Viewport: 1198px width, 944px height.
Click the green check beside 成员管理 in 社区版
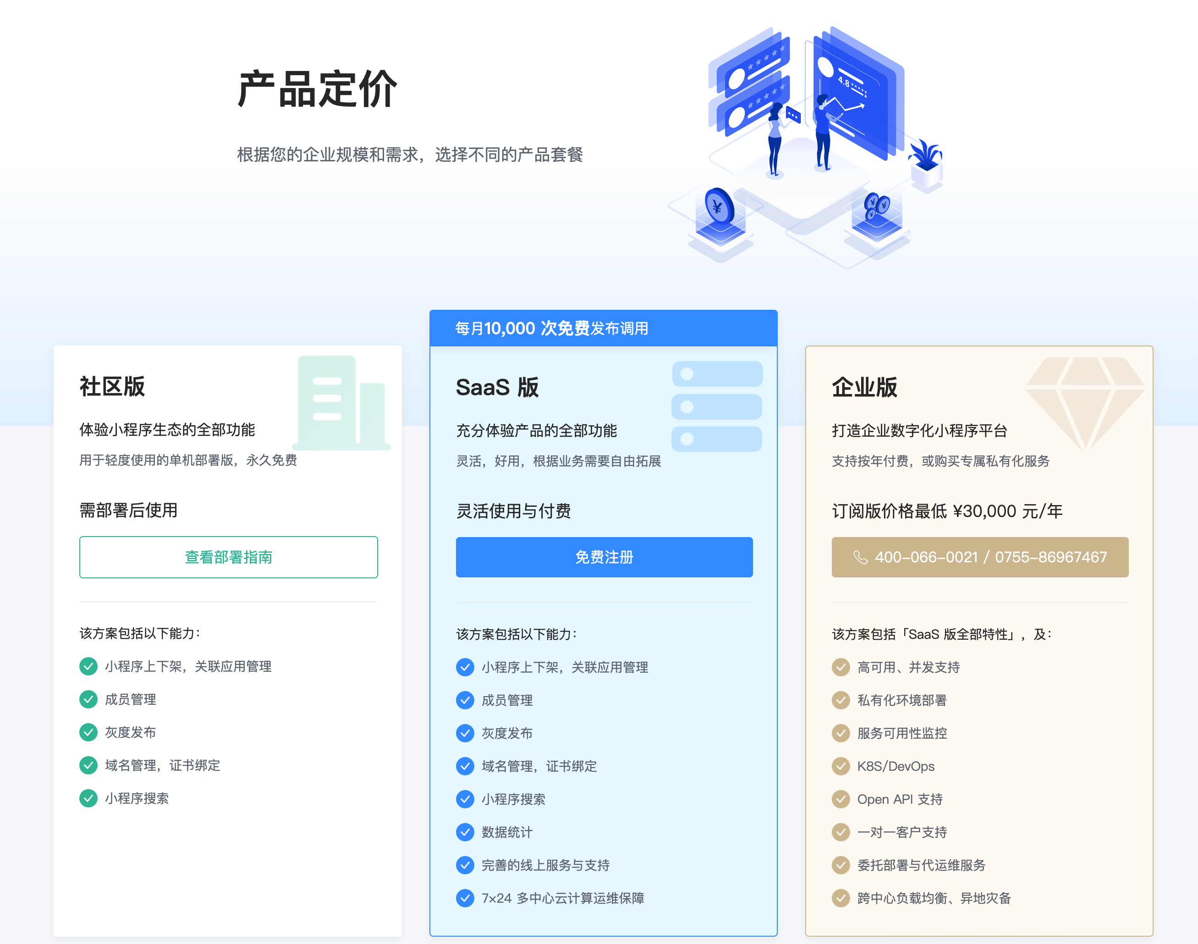88,699
